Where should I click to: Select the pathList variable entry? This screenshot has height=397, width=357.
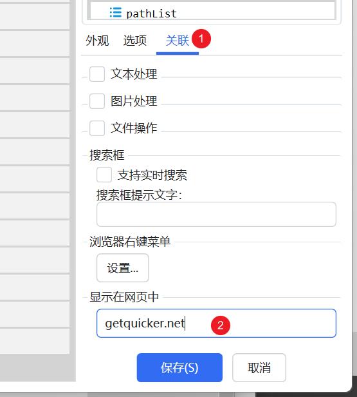pos(212,12)
